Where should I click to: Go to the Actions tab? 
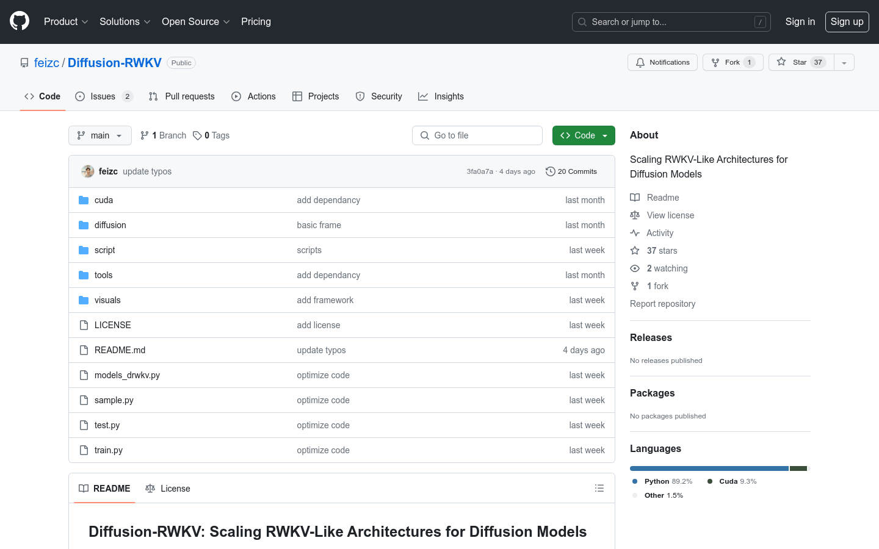tap(254, 96)
